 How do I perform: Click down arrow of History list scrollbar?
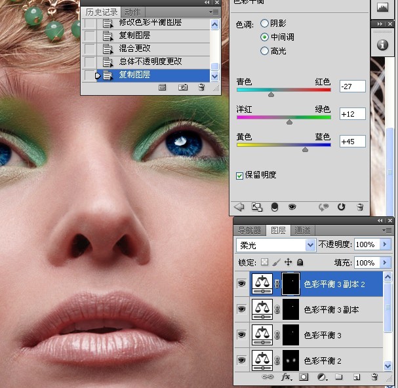coord(215,76)
